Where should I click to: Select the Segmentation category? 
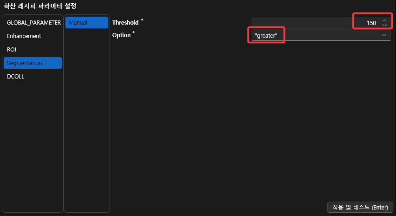click(25, 63)
